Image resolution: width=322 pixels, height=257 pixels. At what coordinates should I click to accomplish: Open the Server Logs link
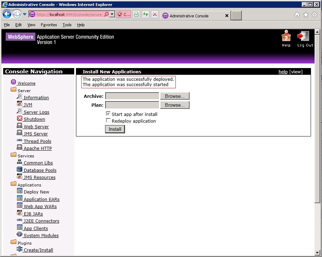37,112
